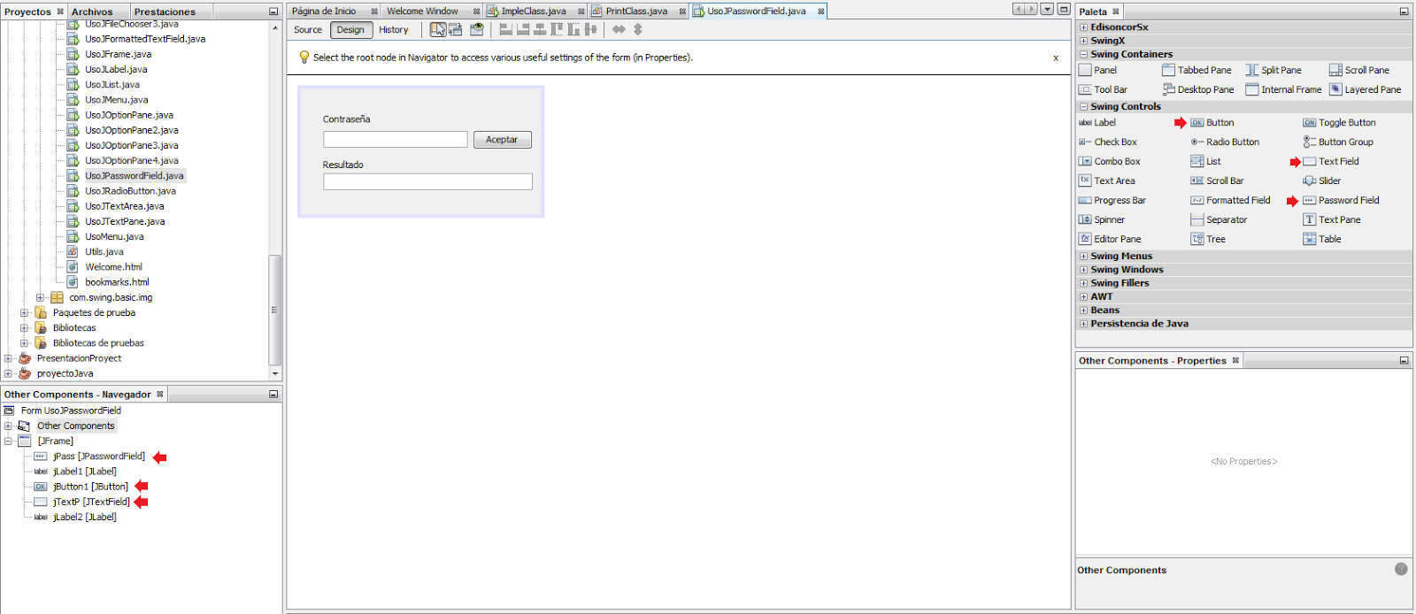Select the Button control in the palette
The width and height of the screenshot is (1416, 614).
tap(1212, 123)
